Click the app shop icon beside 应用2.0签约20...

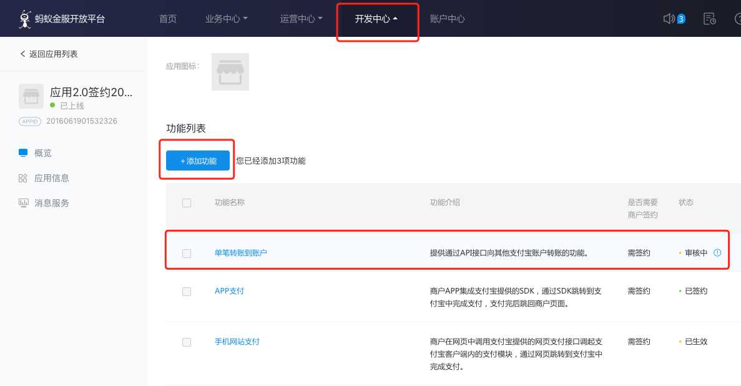coord(31,96)
